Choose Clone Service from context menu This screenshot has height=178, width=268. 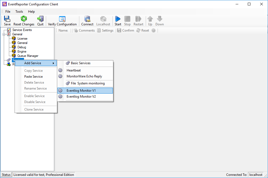click(x=36, y=109)
